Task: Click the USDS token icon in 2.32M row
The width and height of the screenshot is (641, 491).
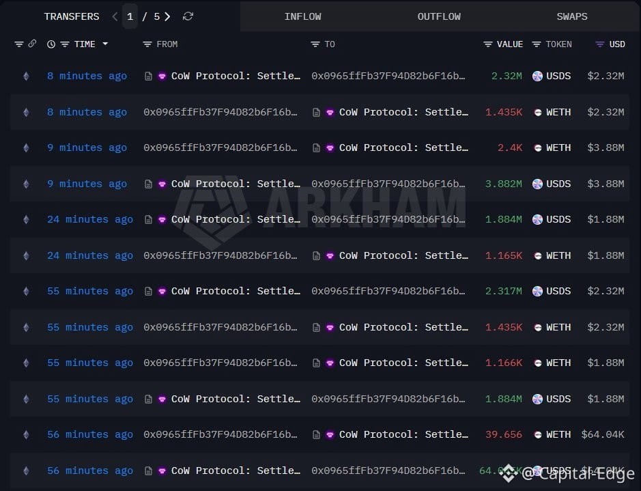Action: pos(537,76)
